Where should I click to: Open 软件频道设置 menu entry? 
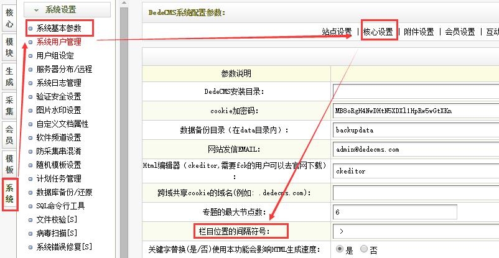click(x=59, y=137)
